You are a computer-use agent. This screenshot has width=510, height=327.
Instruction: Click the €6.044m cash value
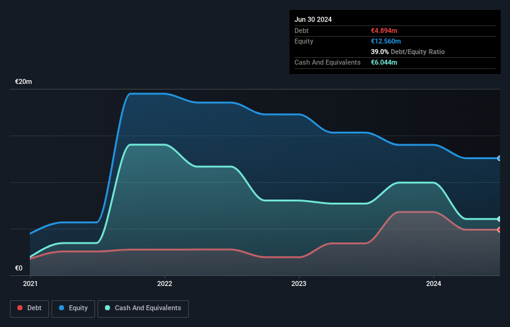coord(384,62)
